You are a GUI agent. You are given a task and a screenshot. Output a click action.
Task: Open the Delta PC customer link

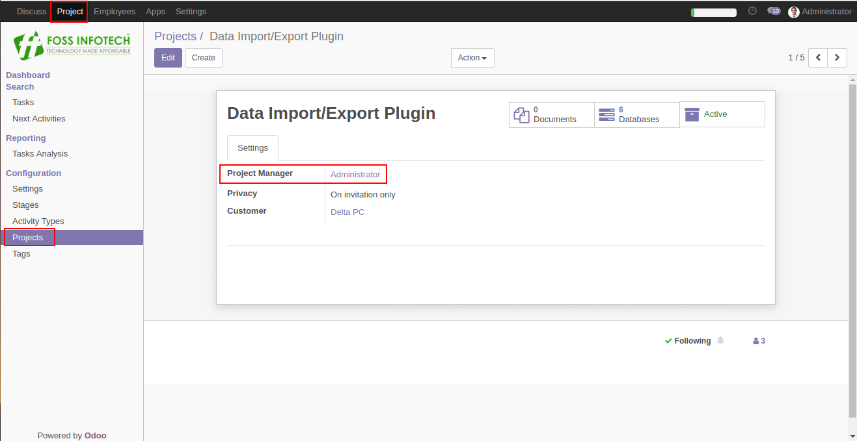pos(347,212)
